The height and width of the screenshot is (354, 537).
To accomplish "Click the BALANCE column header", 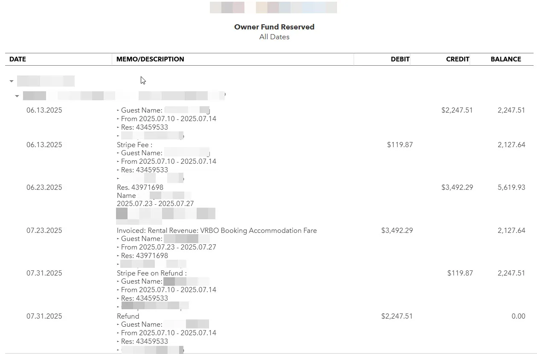I will coord(505,59).
